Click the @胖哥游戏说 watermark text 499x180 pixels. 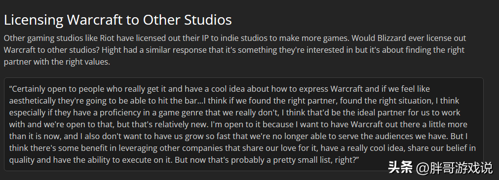point(455,168)
